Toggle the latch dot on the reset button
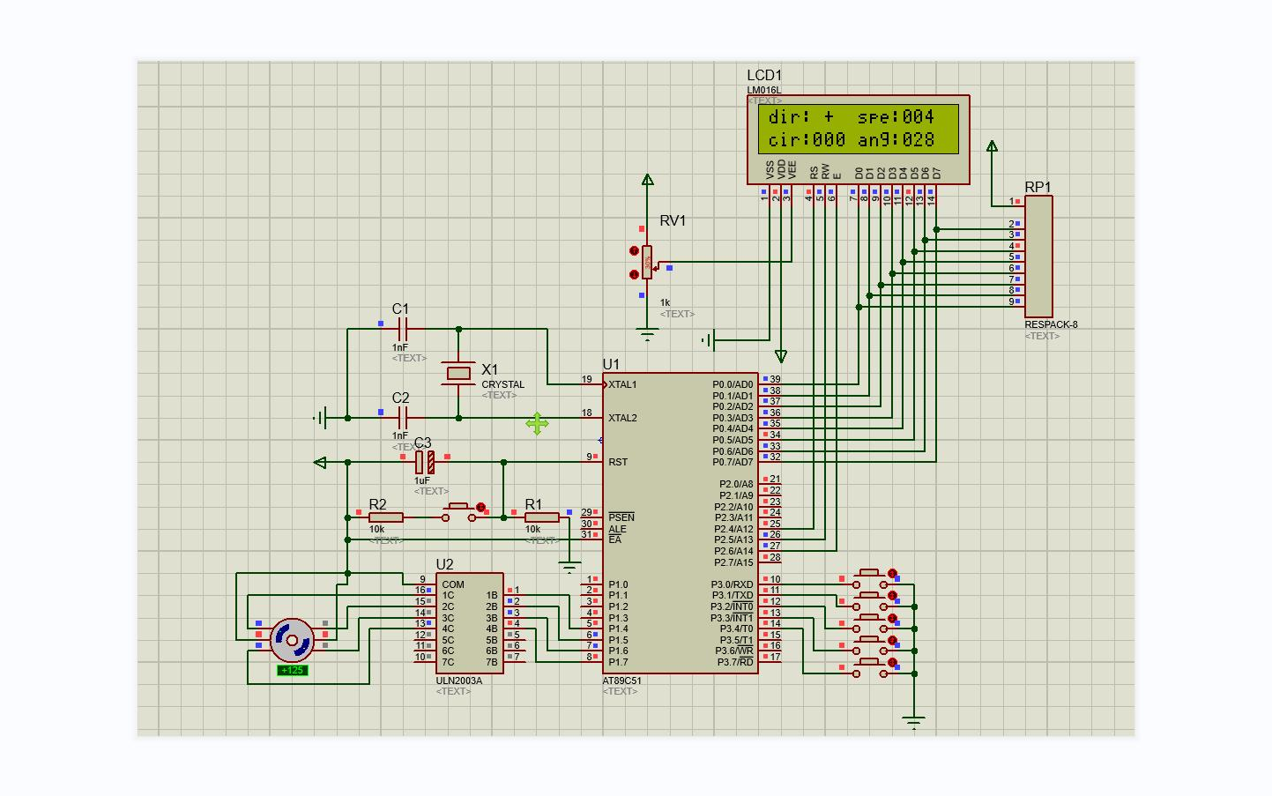 coord(480,508)
